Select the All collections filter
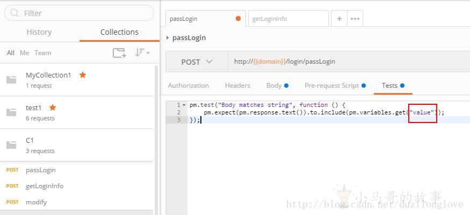Viewport: 470px width, 215px height. (11, 53)
